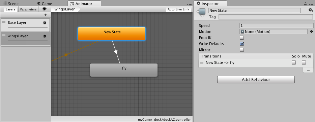The width and height of the screenshot is (315, 122).
Task: Click the Inspector lock icon
Action: coord(305,4)
